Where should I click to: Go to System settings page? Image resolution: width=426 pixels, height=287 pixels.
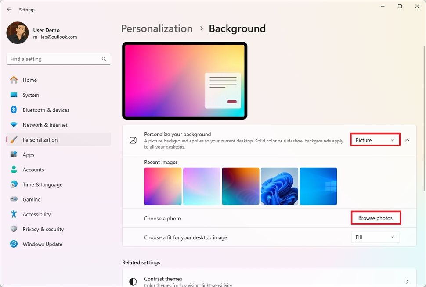[31, 95]
